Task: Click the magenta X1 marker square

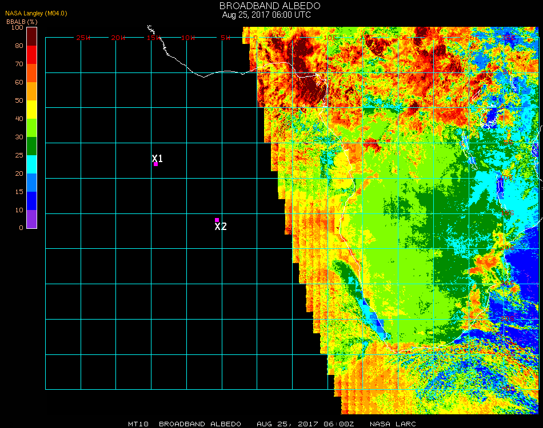Action: point(155,164)
